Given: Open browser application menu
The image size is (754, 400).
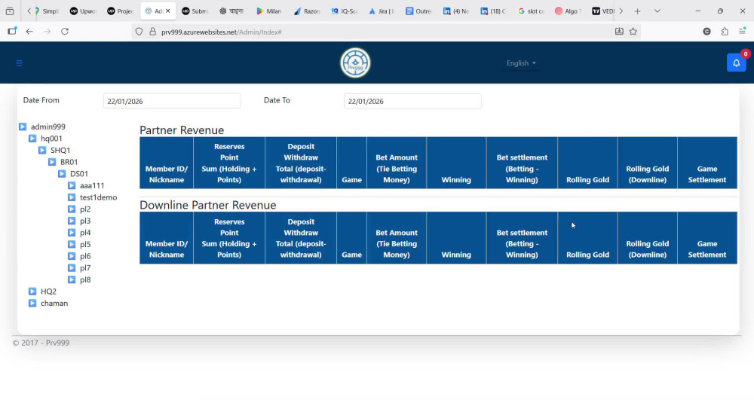Looking at the screenshot, I should [x=743, y=32].
